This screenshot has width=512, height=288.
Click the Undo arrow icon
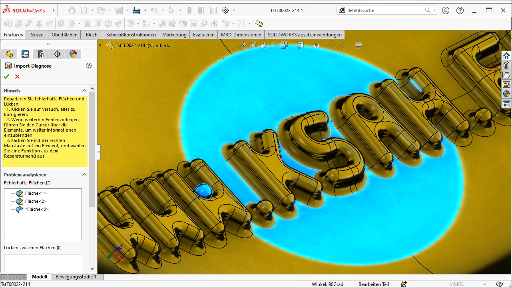click(x=154, y=10)
